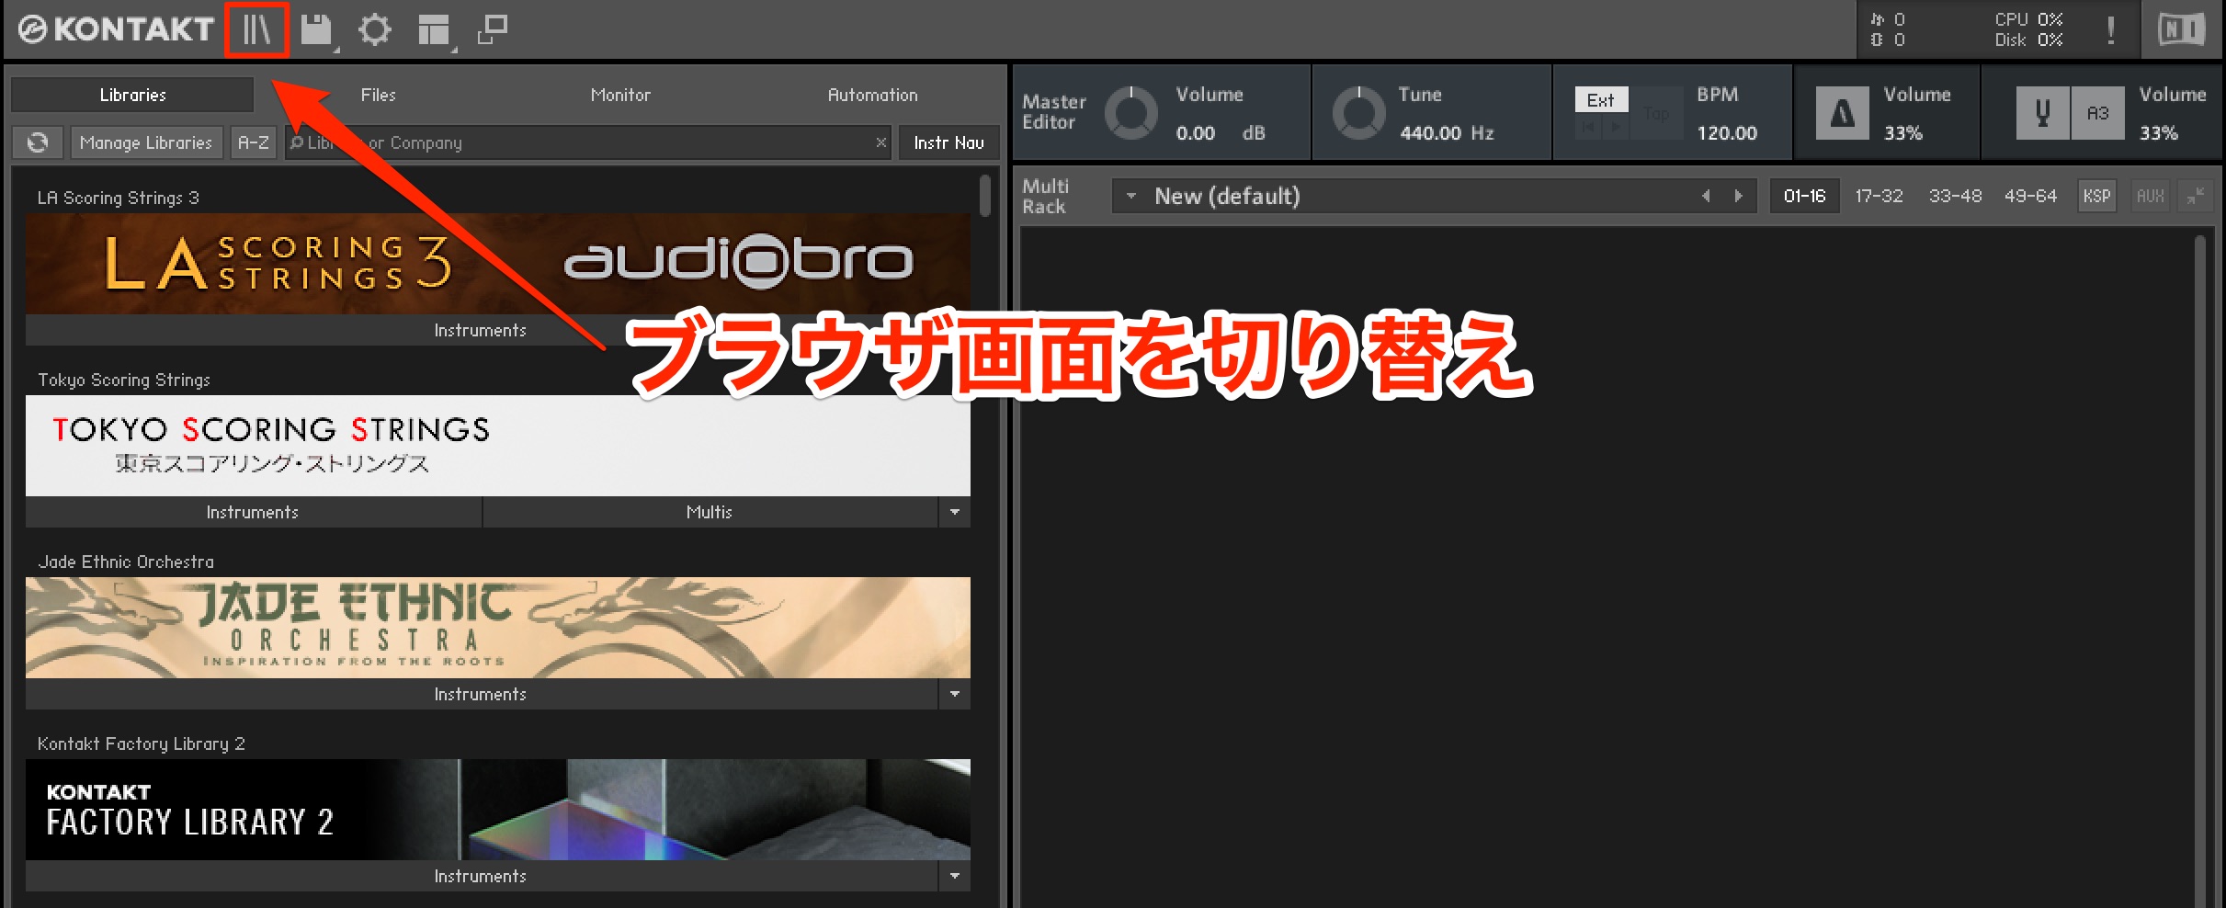
Task: Toggle the Instr Nav pane
Action: pyautogui.click(x=948, y=142)
